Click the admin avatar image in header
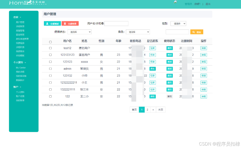The width and height of the screenshot is (241, 148). pyautogui.click(x=176, y=2)
